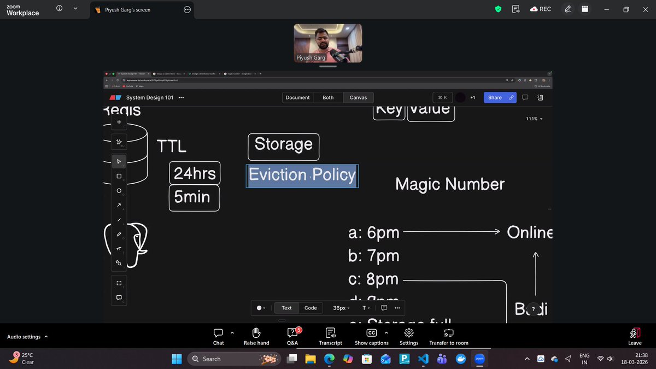Open the ⌘K command palette button
Screen dimensions: 656x369
click(x=443, y=97)
